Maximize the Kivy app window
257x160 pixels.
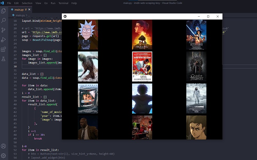[x=208, y=16]
